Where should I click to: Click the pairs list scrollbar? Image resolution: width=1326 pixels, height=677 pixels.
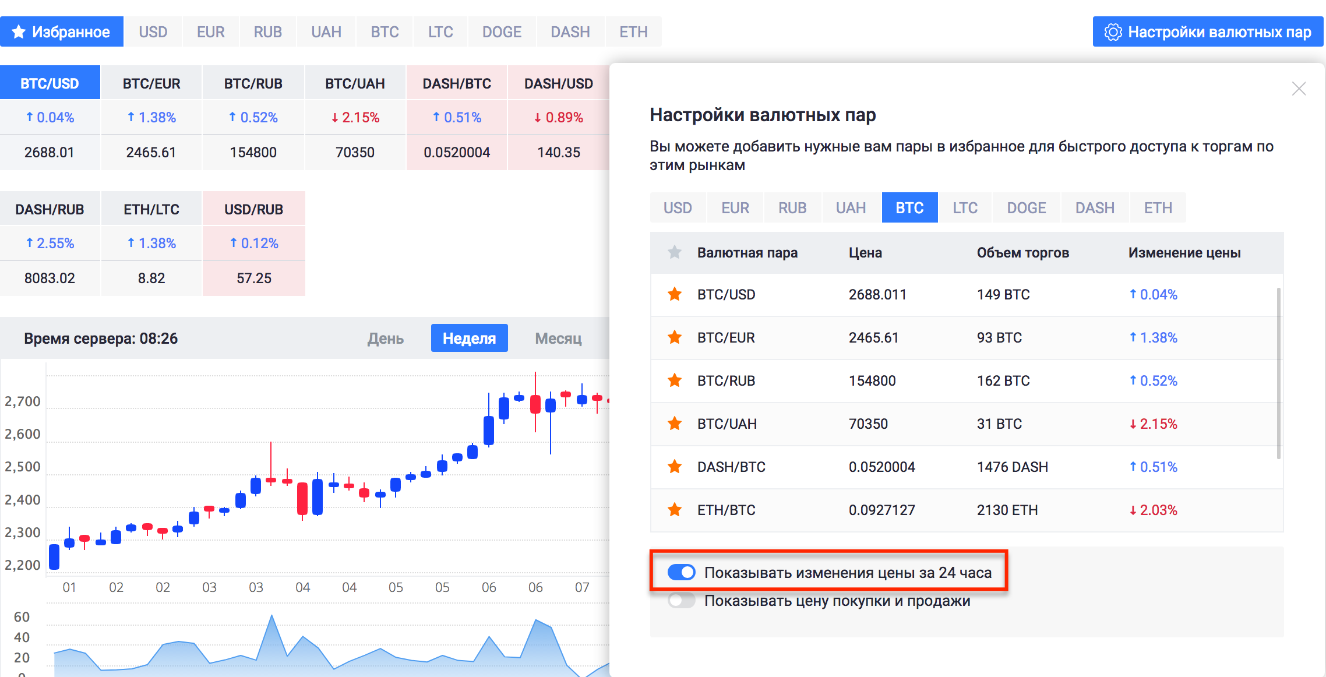(x=1279, y=373)
